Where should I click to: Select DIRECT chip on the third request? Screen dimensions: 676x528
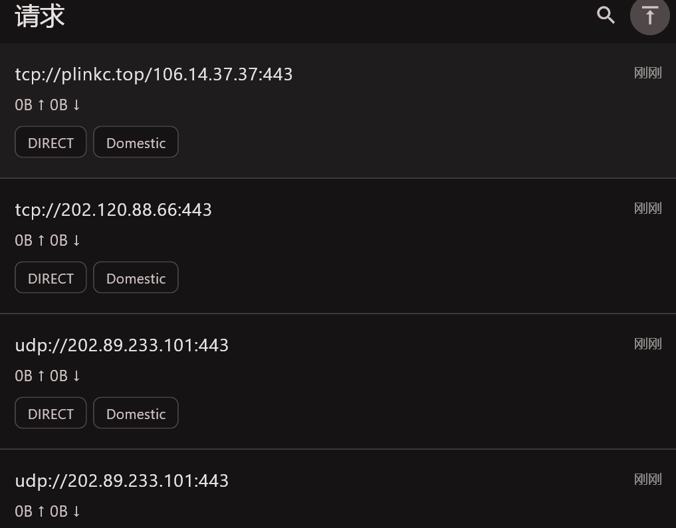[51, 413]
